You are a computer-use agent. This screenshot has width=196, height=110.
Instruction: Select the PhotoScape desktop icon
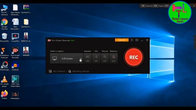point(4,66)
